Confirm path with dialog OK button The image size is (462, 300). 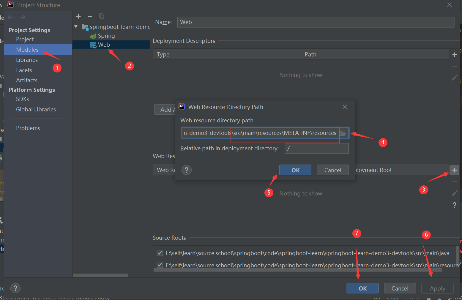coord(295,170)
